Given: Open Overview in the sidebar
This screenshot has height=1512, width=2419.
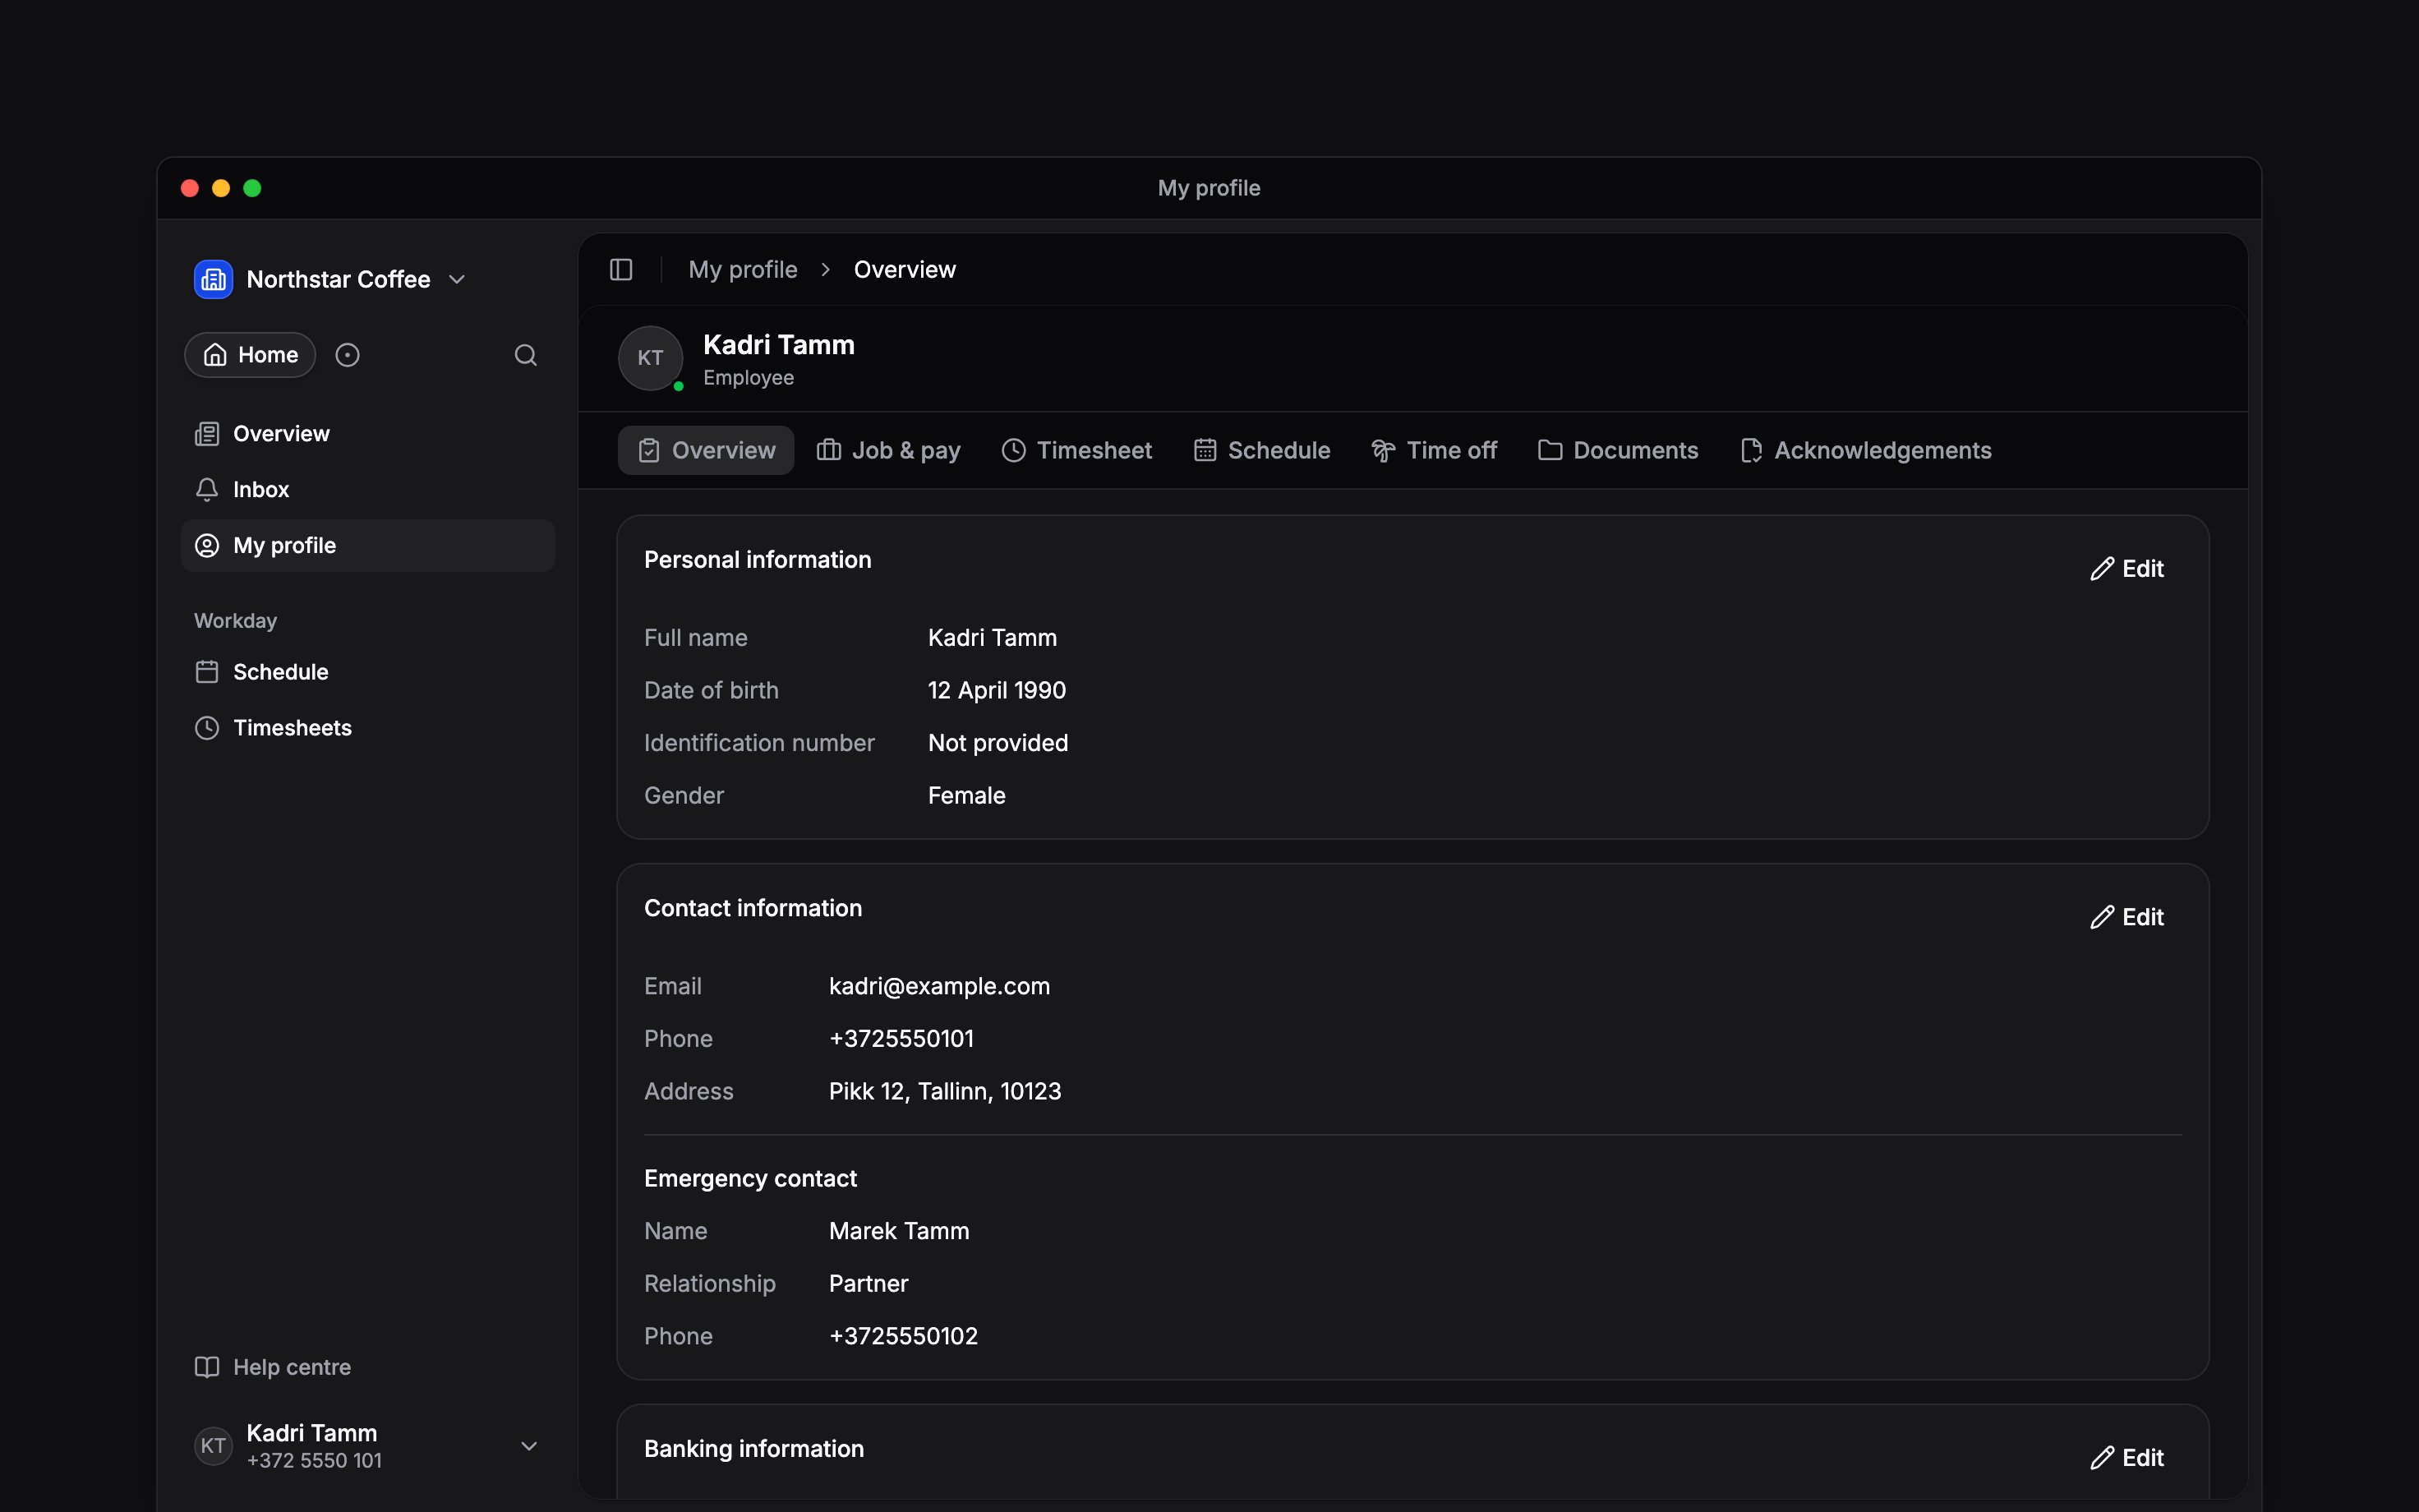Looking at the screenshot, I should coord(368,434).
